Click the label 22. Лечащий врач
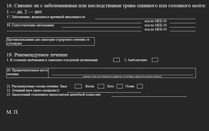Screen dimensions: 209x131 pos(33,90)
